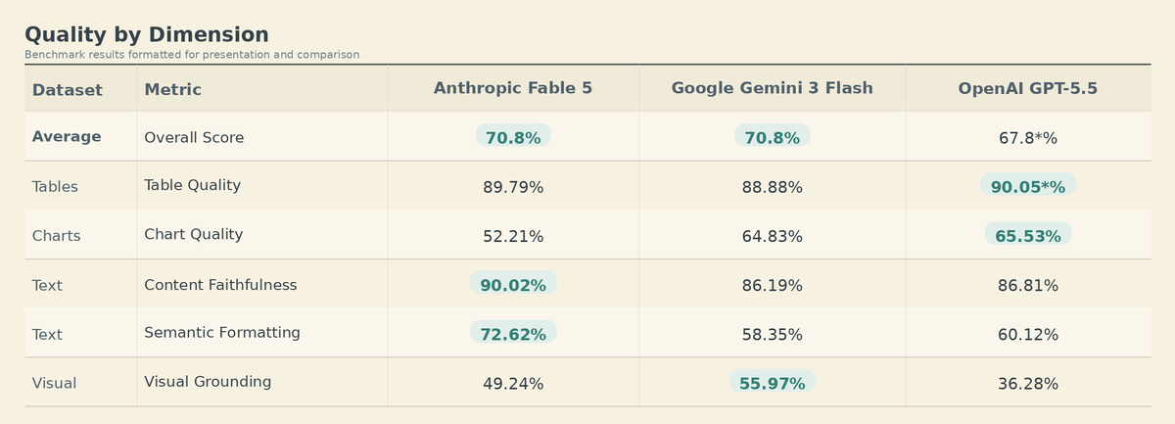Select the 67.8*% GPT-5.5 overall score

point(1027,138)
